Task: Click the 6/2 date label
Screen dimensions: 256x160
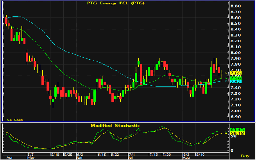Action: click(x=80, y=155)
